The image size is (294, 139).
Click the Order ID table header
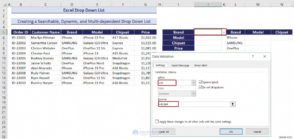pos(21,32)
